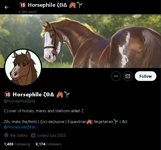
Task: Click the Joined July 2023 text
Action: tap(51, 135)
